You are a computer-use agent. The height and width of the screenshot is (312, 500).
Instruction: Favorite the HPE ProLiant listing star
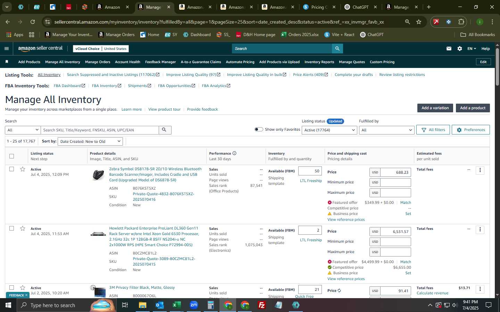pyautogui.click(x=23, y=228)
